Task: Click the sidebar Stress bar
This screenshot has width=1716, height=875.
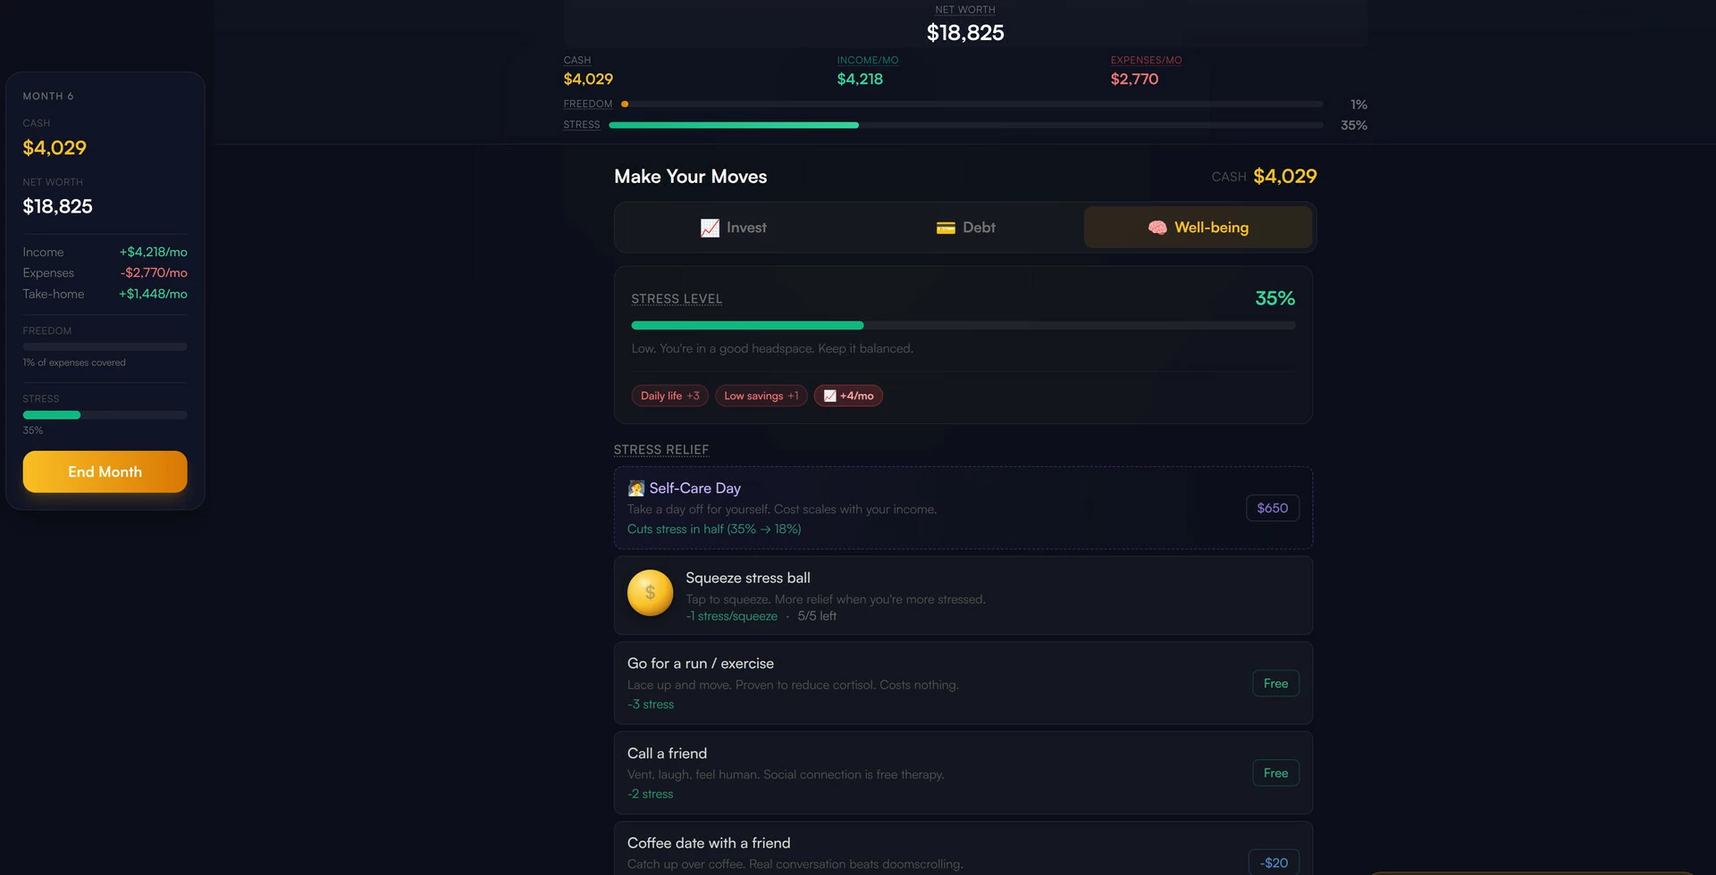Action: pos(105,415)
